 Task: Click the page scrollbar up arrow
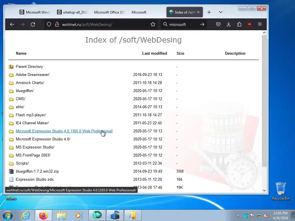(x=264, y=33)
